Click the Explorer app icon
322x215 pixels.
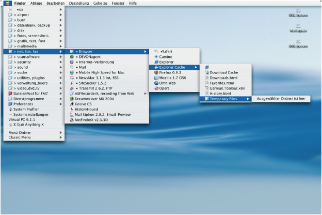coord(156,62)
